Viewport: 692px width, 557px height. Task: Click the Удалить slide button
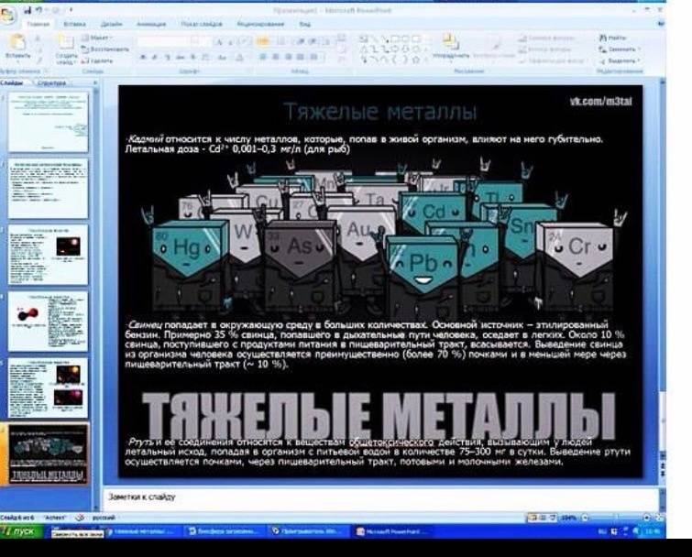[x=97, y=60]
